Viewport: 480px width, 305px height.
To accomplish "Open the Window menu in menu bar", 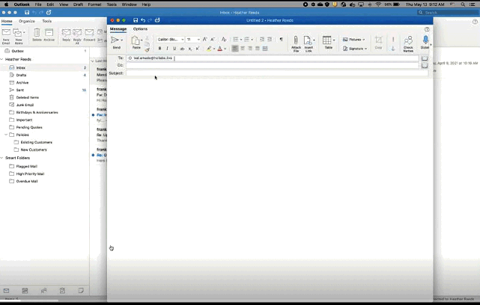I will pos(130,4).
